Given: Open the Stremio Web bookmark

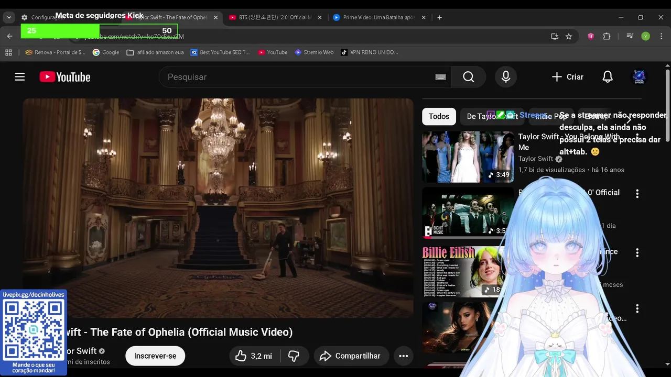Looking at the screenshot, I should (315, 52).
